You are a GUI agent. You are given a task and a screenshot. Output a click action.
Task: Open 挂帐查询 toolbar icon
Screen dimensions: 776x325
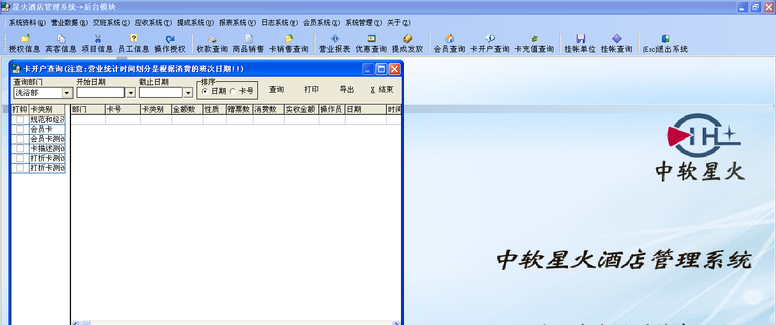point(616,44)
